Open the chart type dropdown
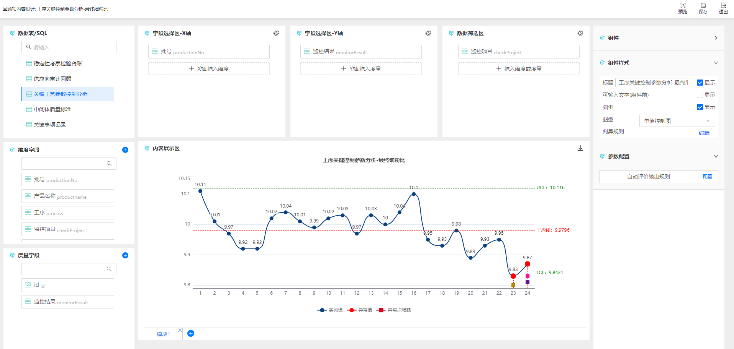 click(677, 121)
